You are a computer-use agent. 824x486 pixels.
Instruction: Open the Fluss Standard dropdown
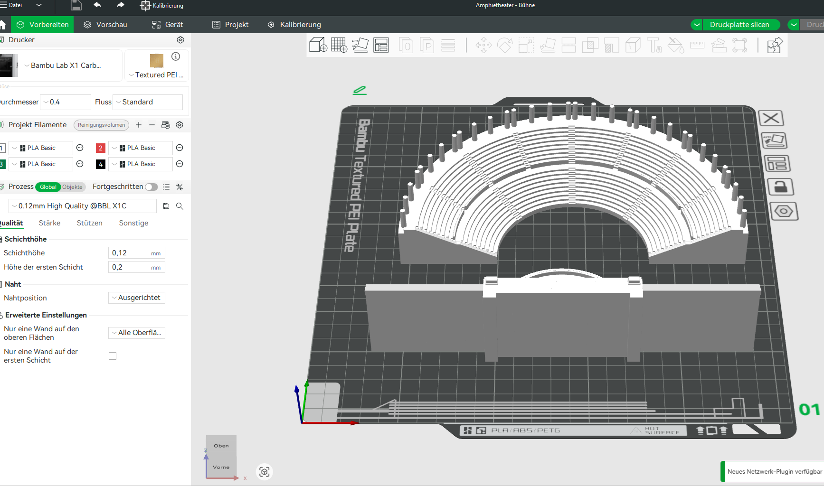click(148, 102)
